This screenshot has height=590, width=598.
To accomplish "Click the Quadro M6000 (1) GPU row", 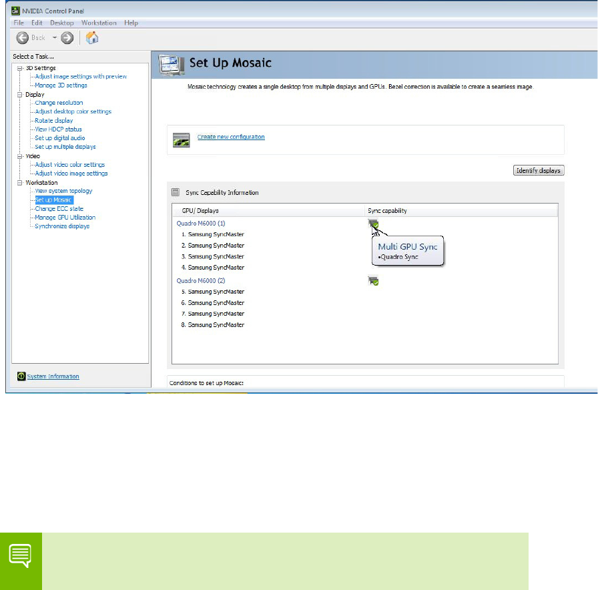I will pos(201,224).
